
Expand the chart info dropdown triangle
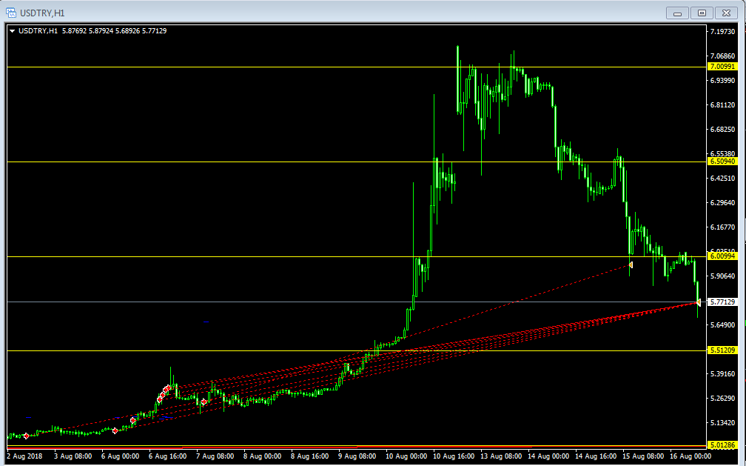click(x=13, y=31)
